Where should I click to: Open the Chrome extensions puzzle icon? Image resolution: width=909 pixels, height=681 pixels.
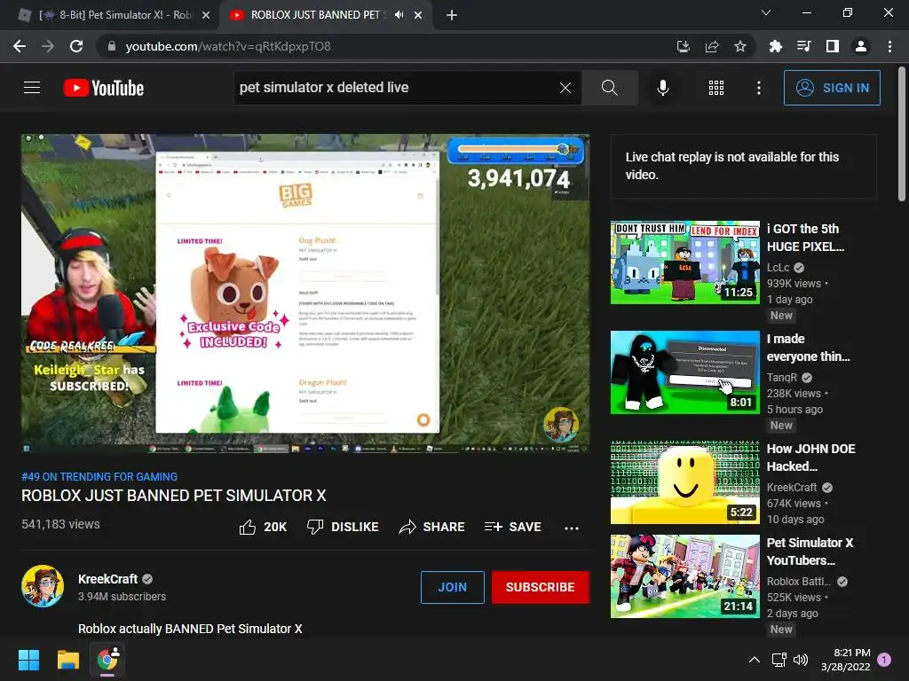point(775,46)
